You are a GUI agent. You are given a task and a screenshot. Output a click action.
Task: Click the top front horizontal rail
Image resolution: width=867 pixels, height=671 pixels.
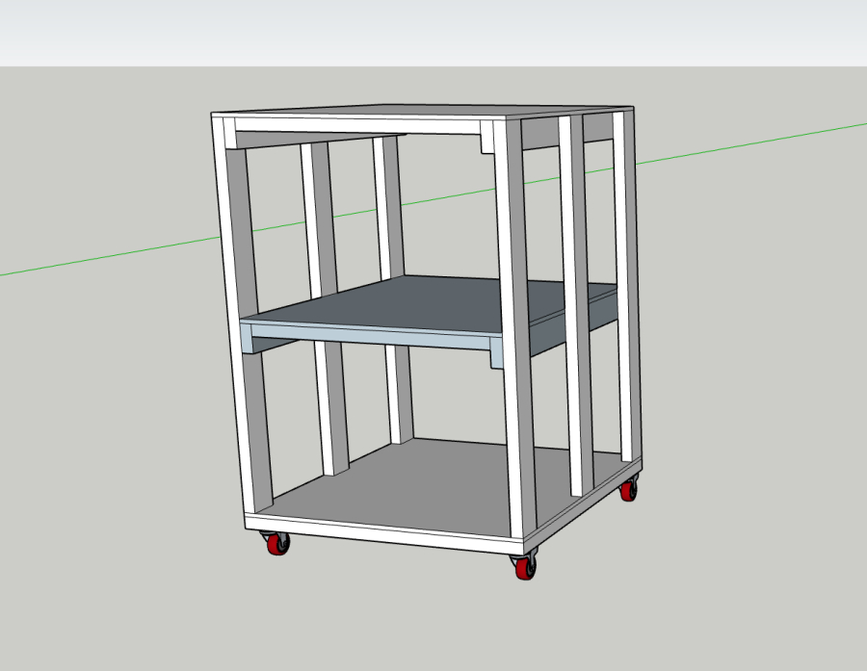pos(356,126)
